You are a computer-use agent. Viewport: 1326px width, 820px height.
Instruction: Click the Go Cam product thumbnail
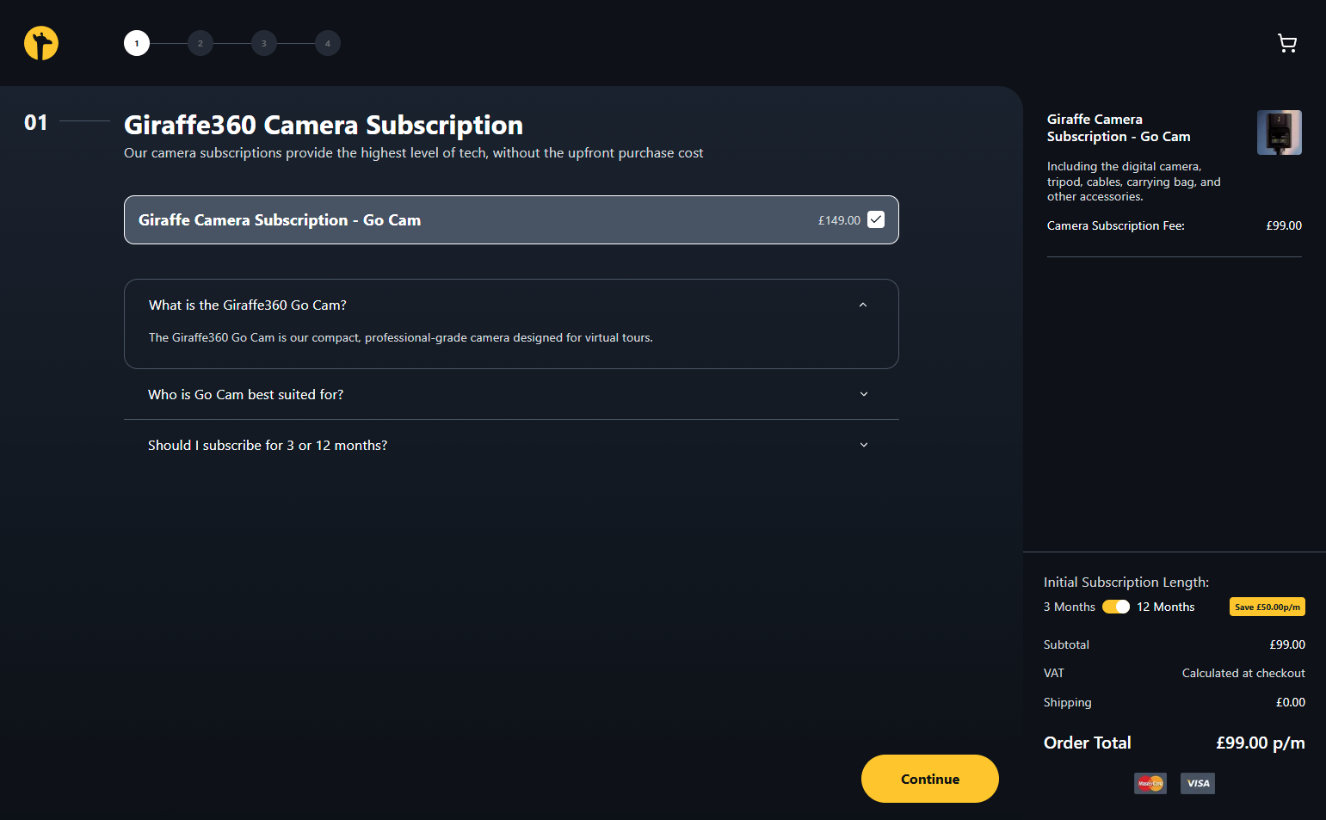tap(1279, 133)
